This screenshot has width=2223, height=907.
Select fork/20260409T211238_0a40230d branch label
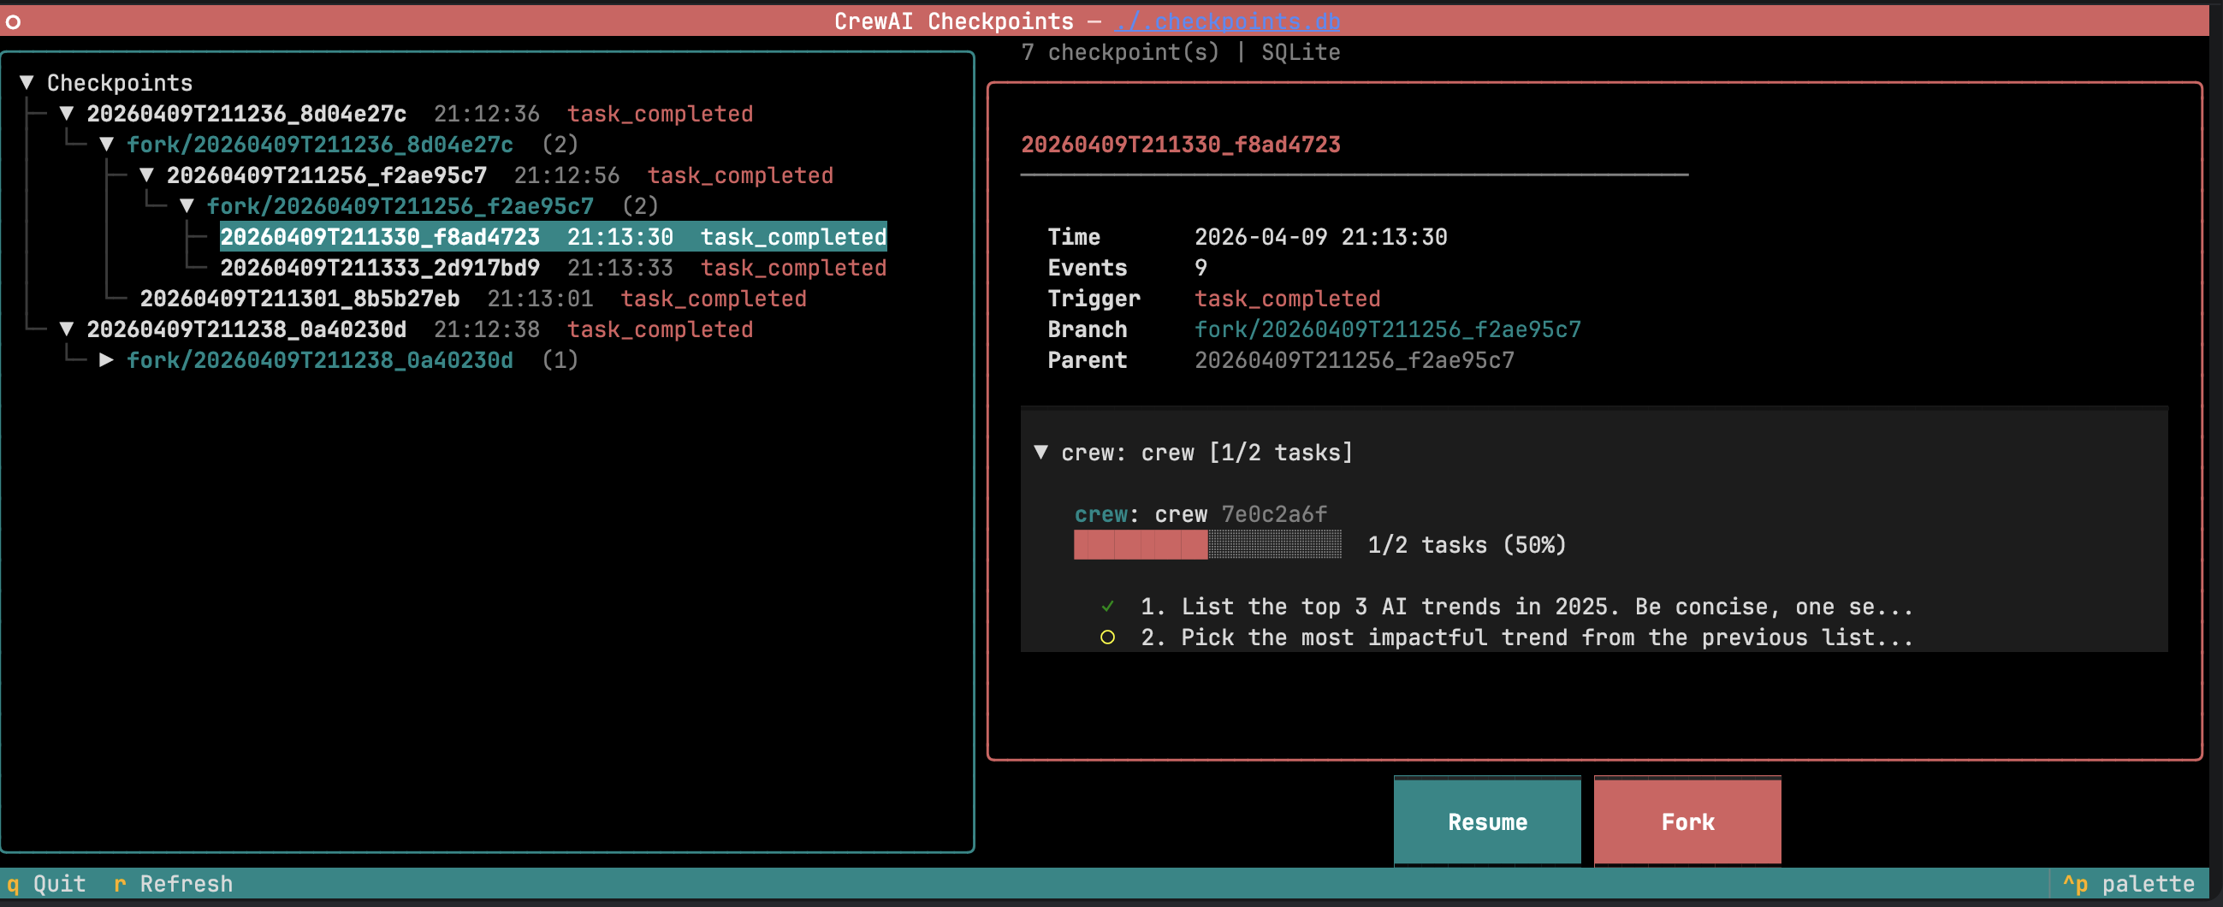(x=320, y=360)
